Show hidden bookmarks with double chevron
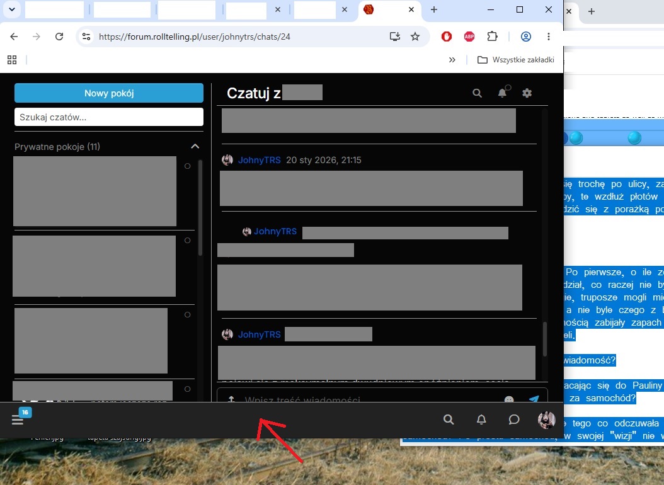664x485 pixels. (452, 60)
